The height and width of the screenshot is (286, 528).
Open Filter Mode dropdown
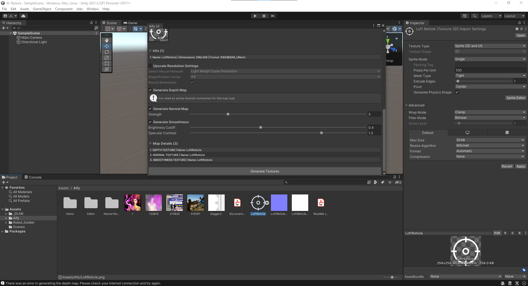click(490, 118)
